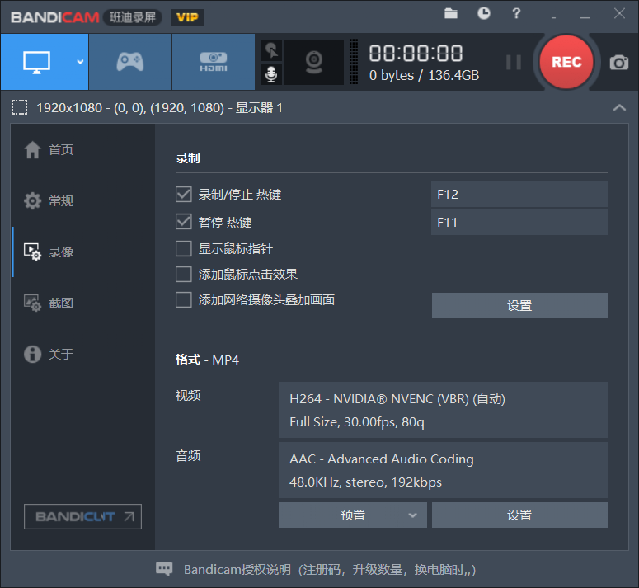Launch BANDICUT link button
Viewport: 639px width, 588px height.
coord(82,517)
